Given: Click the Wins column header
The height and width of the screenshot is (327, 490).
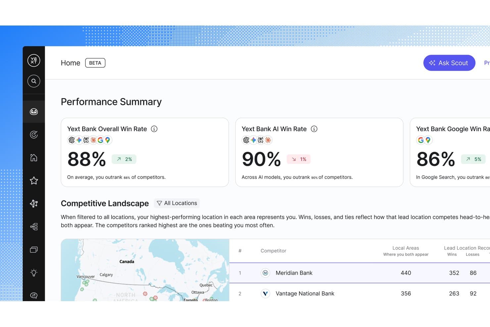Looking at the screenshot, I should [x=452, y=254].
